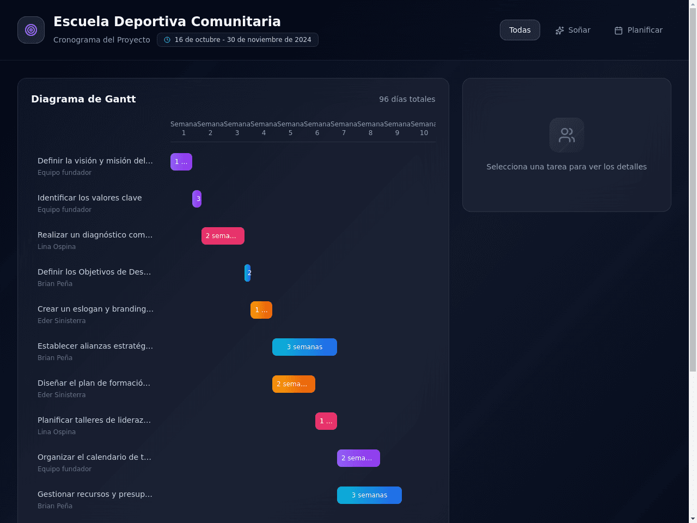Click task name Diseñar el plan de formació…
The height and width of the screenshot is (523, 697).
tap(94, 383)
